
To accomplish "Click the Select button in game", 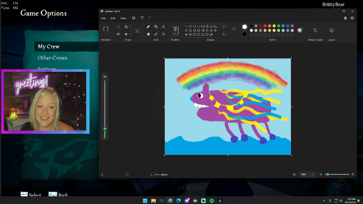I will (x=31, y=195).
